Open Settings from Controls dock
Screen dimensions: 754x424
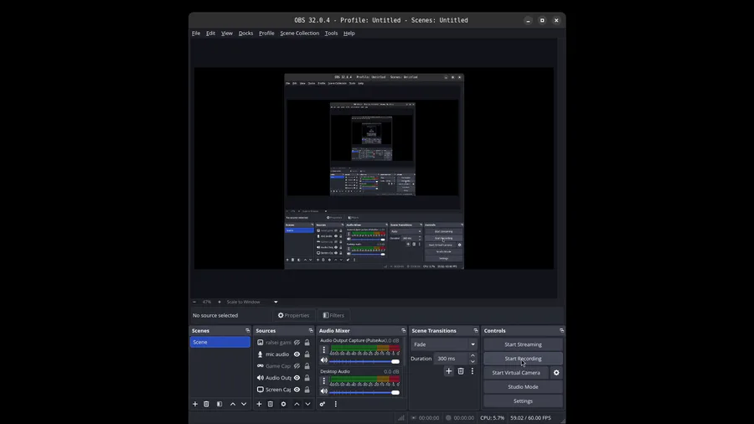coord(523,401)
